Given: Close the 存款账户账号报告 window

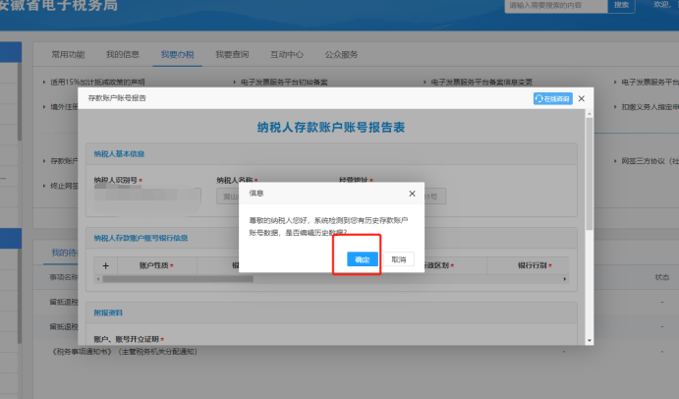Looking at the screenshot, I should tap(582, 99).
